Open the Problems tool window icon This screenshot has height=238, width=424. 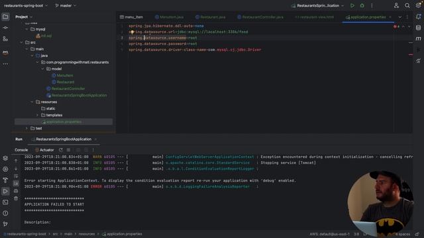pyautogui.click(x=5, y=213)
